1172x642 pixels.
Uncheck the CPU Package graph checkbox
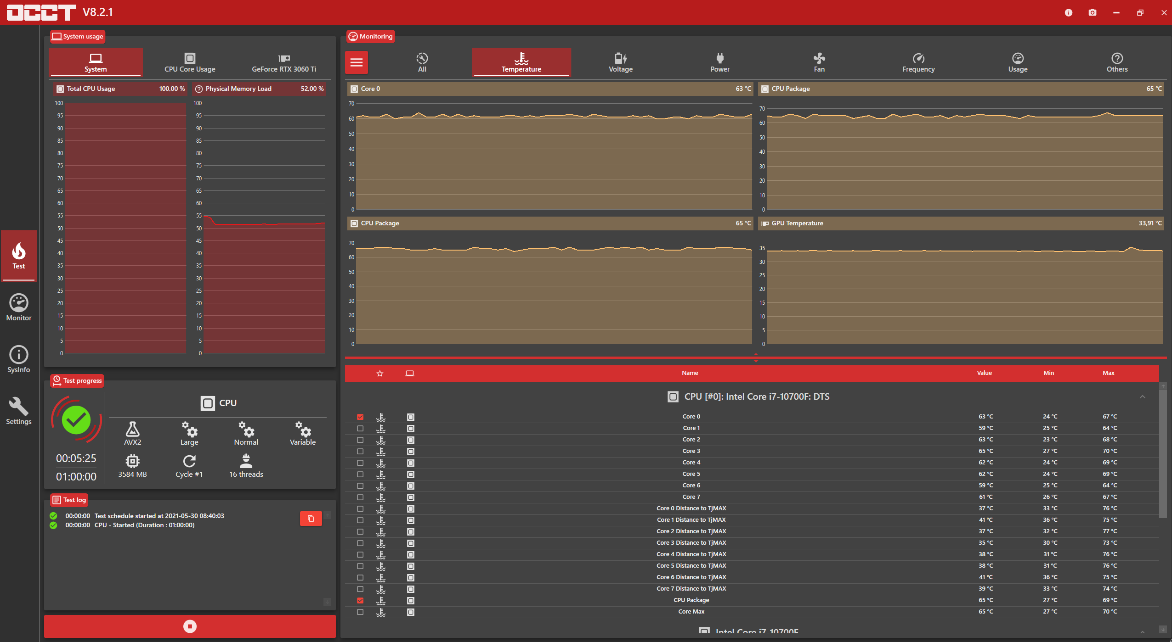360,601
